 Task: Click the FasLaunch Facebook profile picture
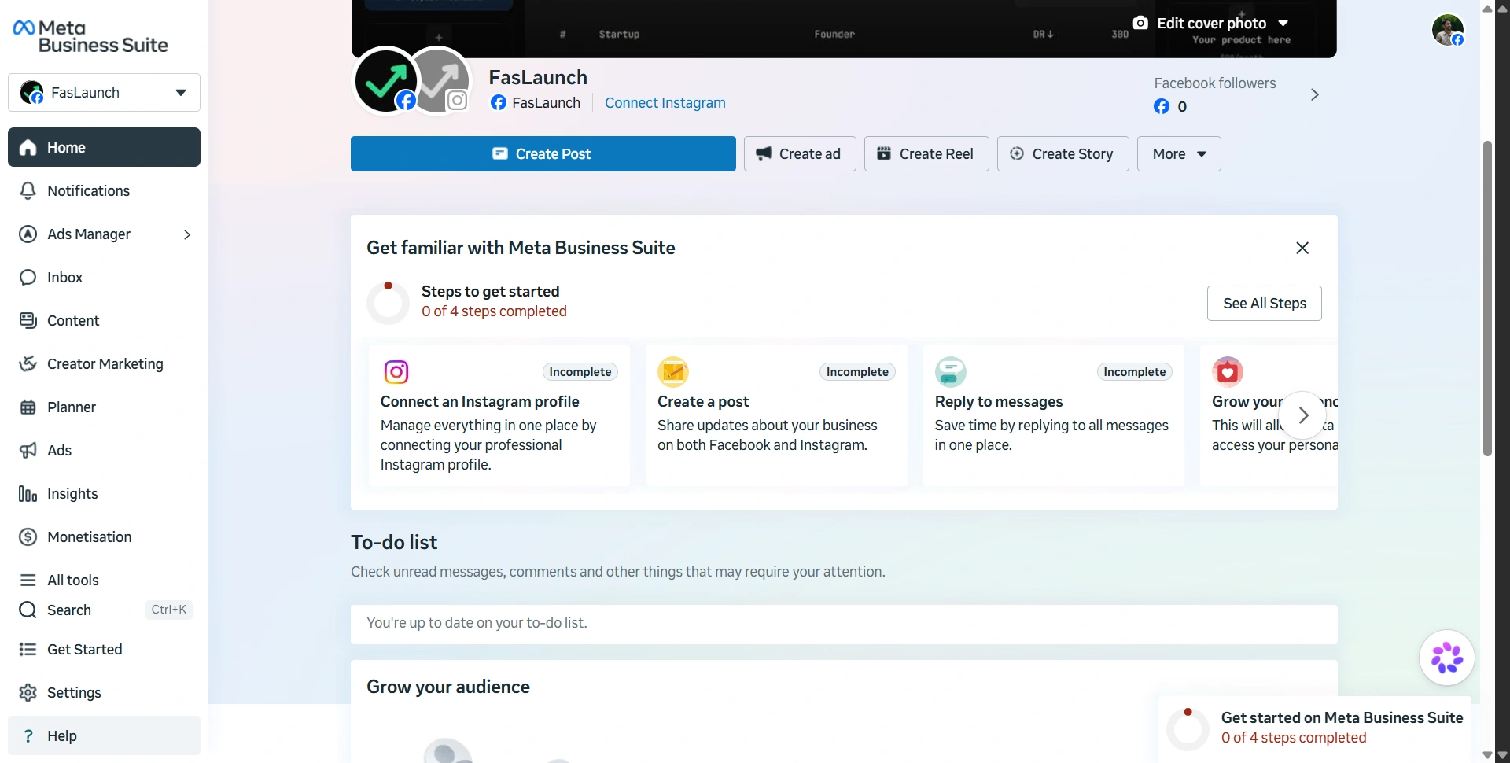point(385,80)
